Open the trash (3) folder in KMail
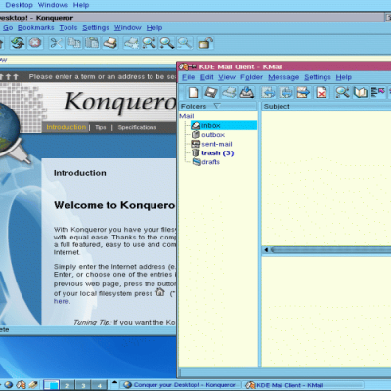The height and width of the screenshot is (391, 391). click(217, 152)
